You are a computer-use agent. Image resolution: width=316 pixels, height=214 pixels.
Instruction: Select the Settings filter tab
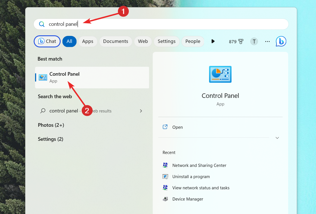point(166,42)
